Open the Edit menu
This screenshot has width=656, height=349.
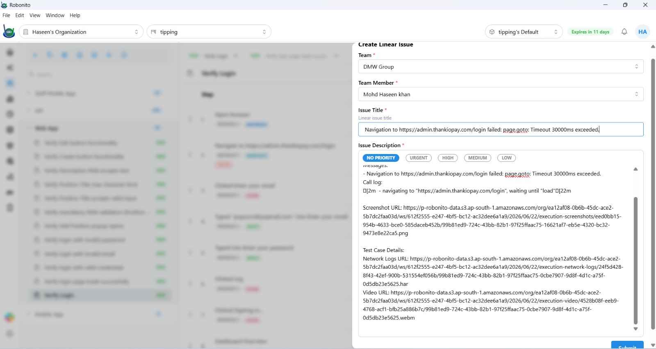20,15
